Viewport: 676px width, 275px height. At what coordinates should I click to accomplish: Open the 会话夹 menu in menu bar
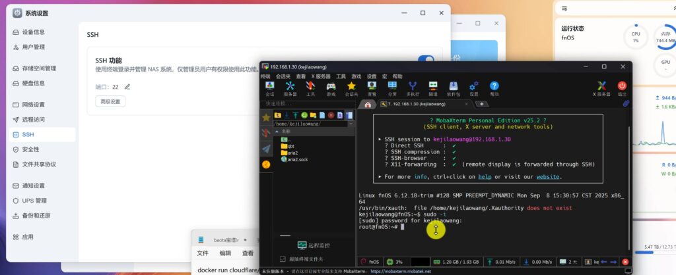[x=283, y=76]
